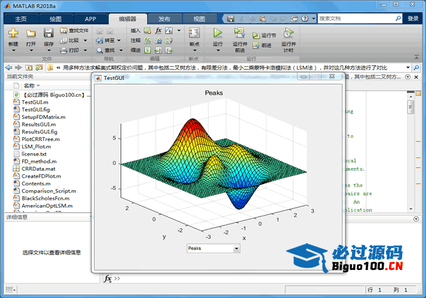
Task: Switch to the APP tab
Action: [91, 18]
